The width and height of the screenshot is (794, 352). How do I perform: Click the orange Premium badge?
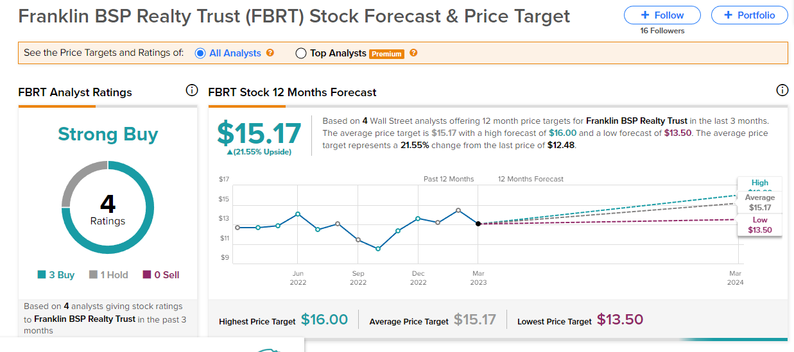(387, 54)
